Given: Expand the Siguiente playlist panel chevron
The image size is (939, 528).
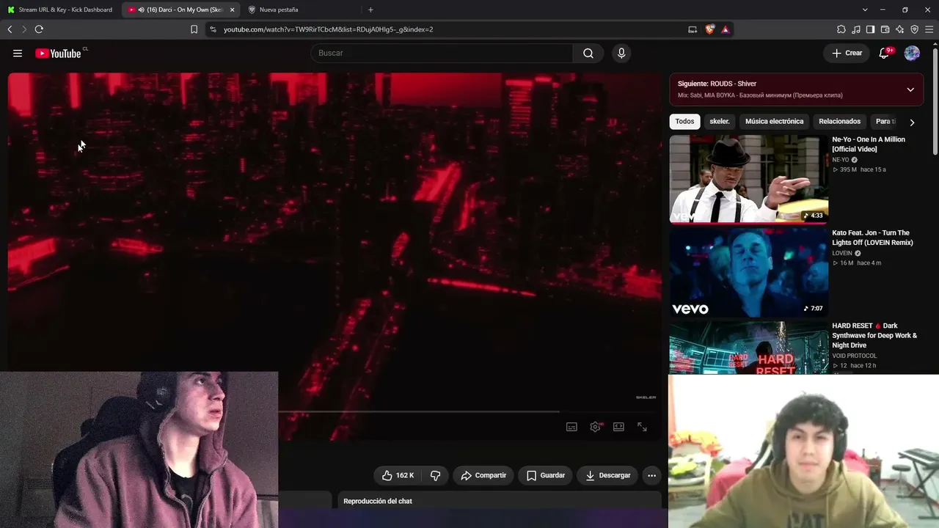Looking at the screenshot, I should coord(910,89).
